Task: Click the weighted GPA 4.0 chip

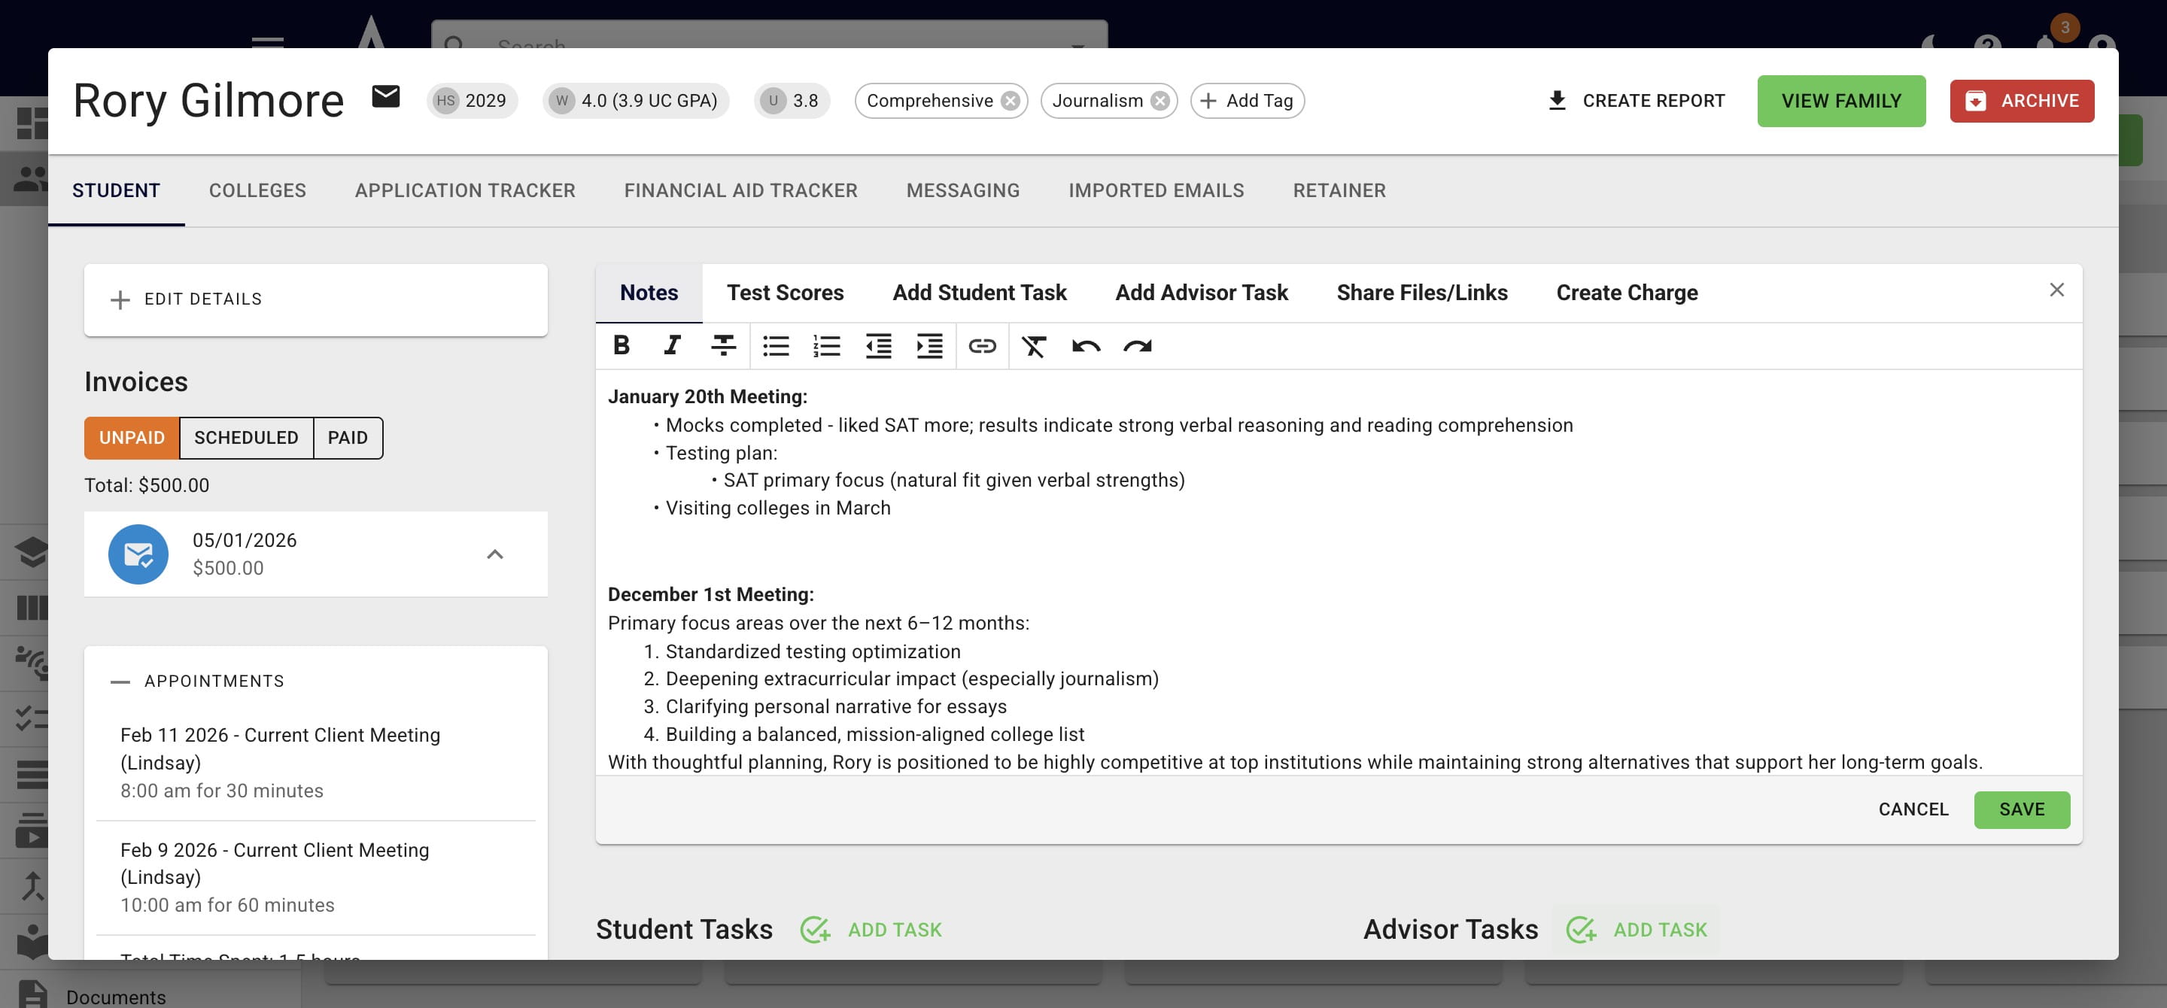Action: coord(636,101)
